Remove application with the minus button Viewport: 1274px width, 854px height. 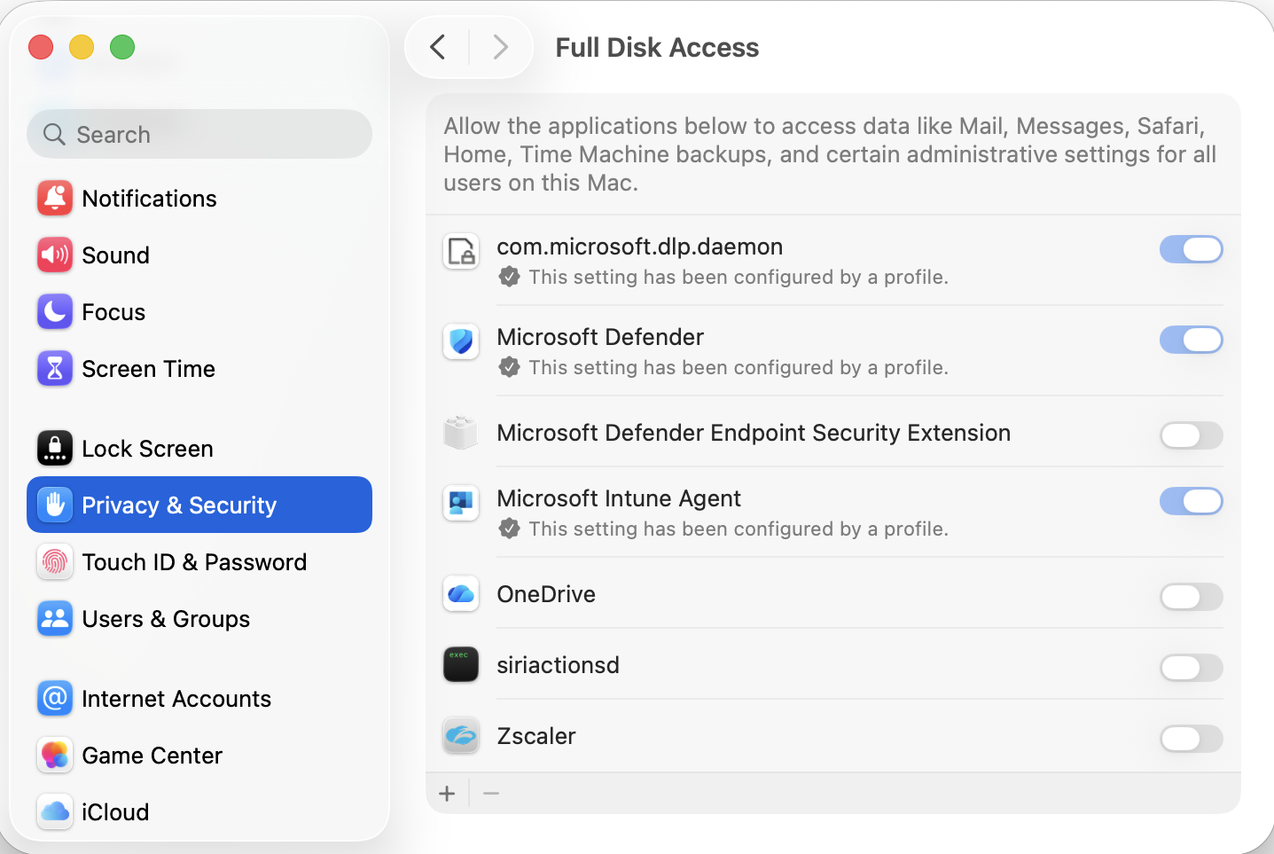[x=491, y=794]
